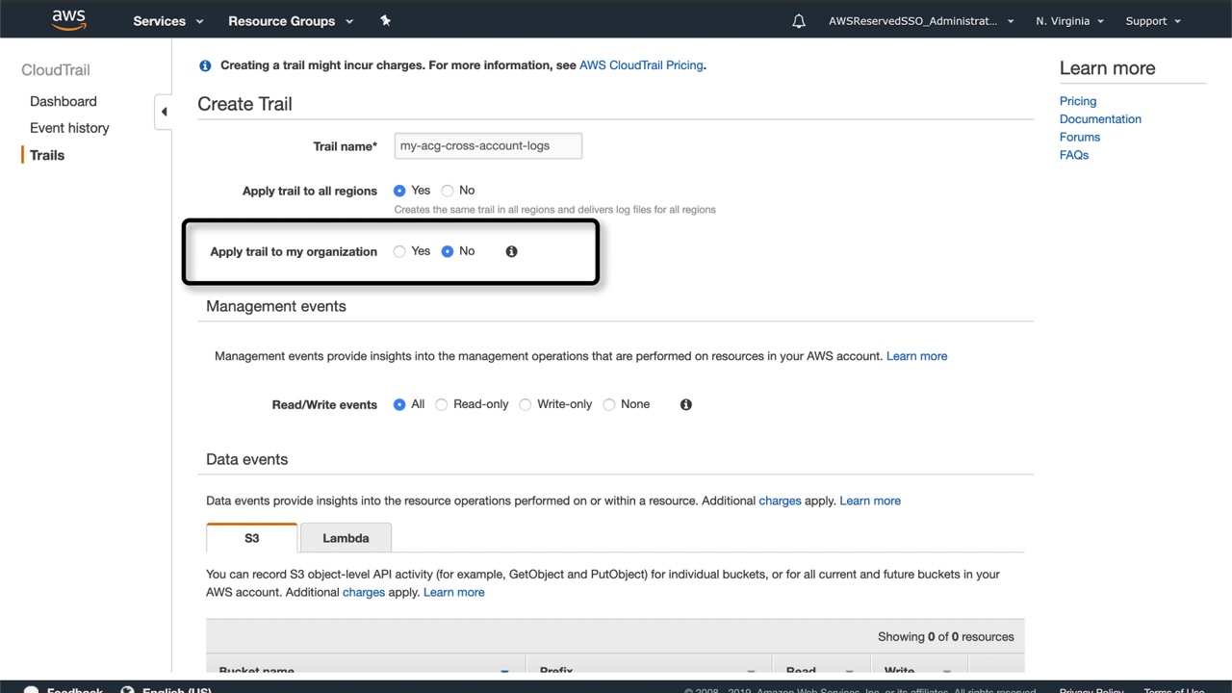1232x693 pixels.
Task: Click info icon next to organization option
Action: click(x=511, y=251)
